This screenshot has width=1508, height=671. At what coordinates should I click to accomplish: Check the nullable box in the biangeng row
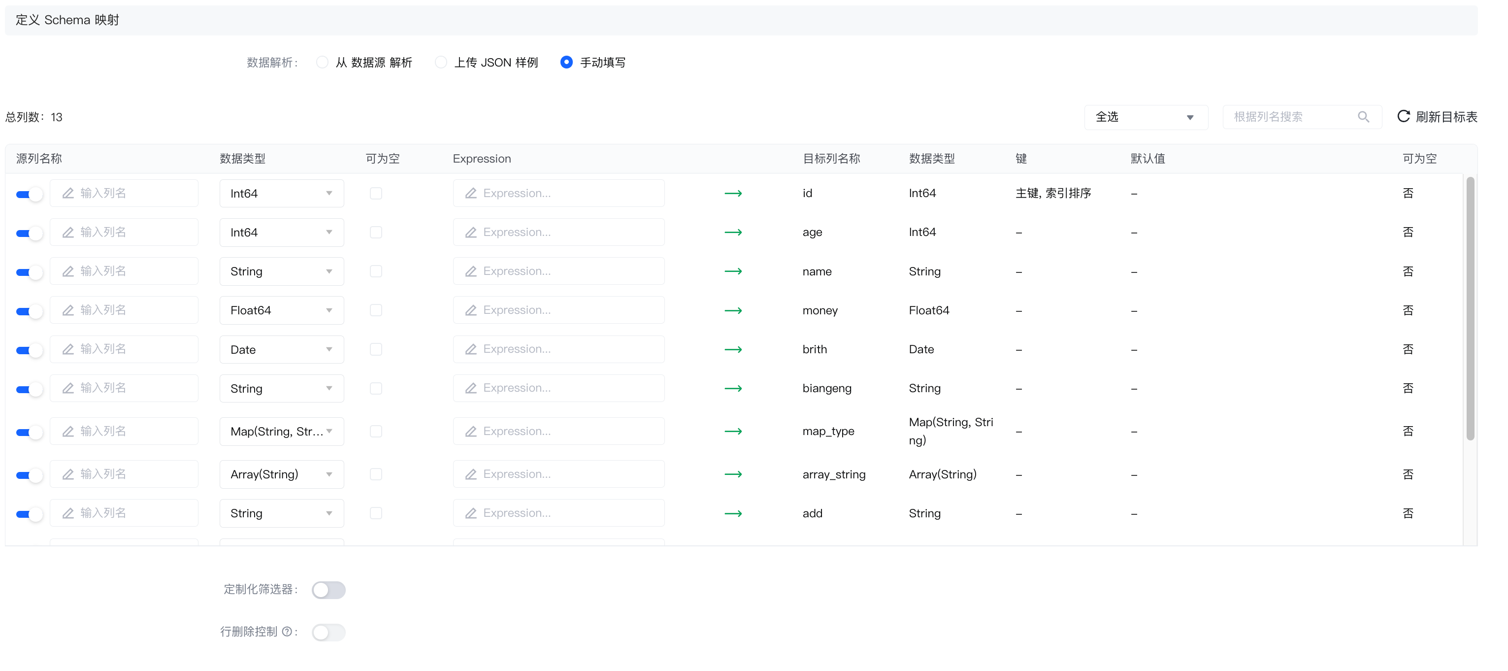click(x=376, y=388)
